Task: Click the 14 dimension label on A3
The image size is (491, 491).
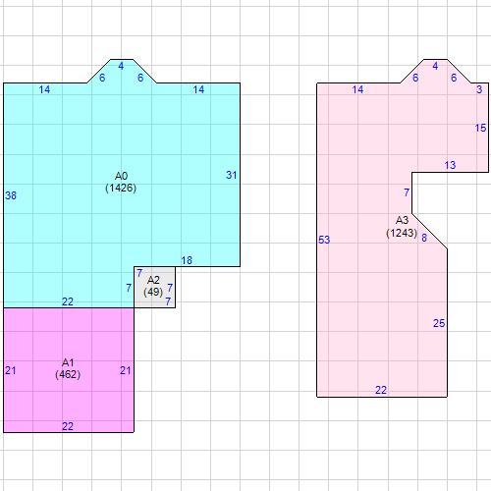Action: 357,89
